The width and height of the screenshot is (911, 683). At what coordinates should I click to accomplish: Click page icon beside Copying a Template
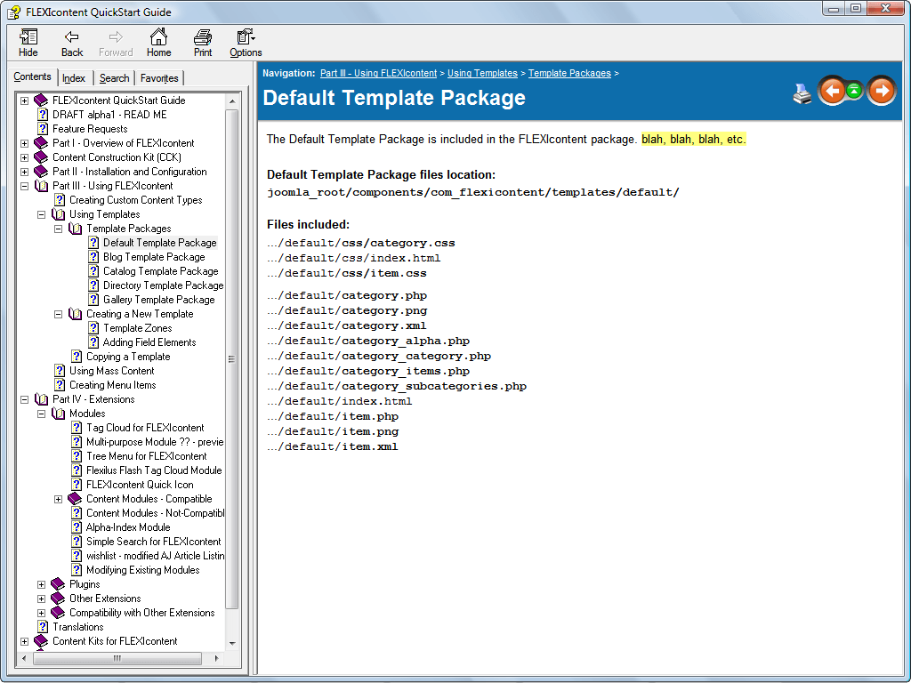tap(77, 357)
